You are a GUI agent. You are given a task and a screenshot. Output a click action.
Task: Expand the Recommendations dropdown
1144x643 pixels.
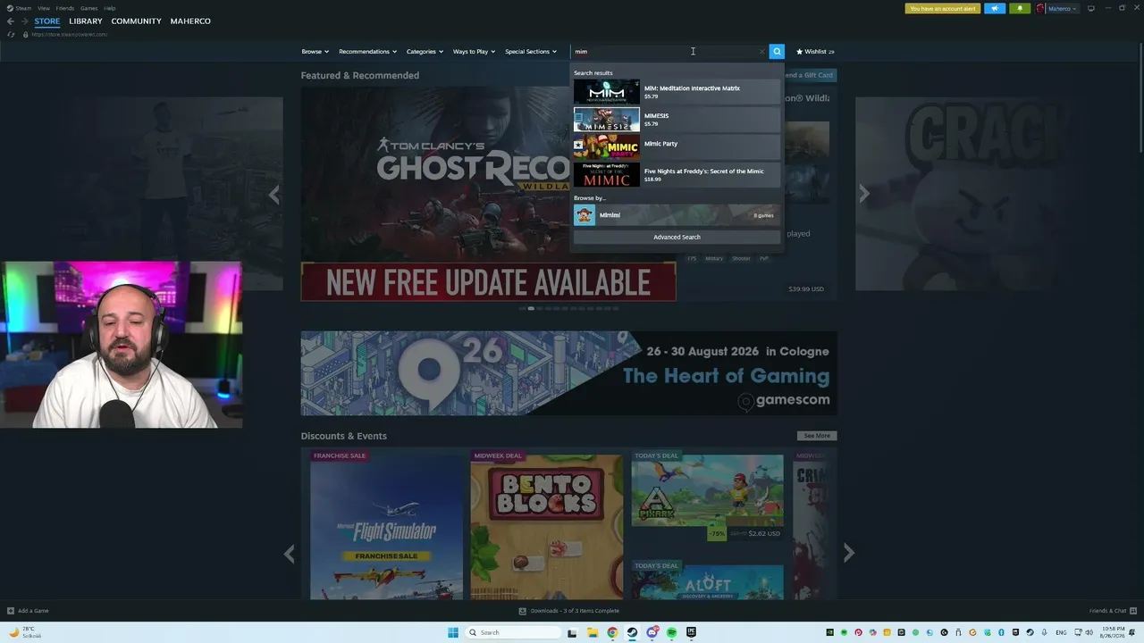(367, 52)
